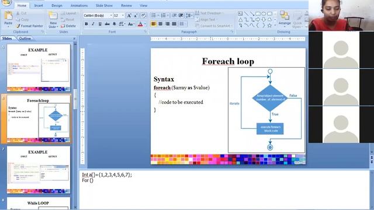Screen dimensions: 374x210
Task: Click the Office button logo
Action: coord(6,2)
